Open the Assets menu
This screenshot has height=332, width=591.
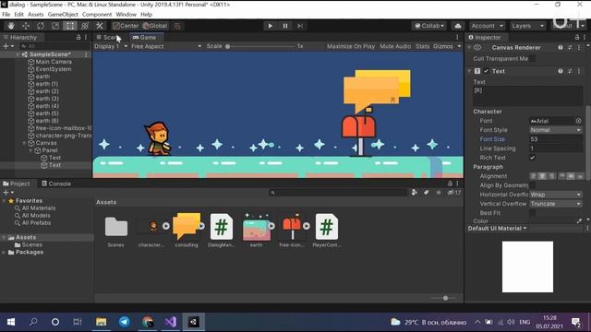click(36, 15)
